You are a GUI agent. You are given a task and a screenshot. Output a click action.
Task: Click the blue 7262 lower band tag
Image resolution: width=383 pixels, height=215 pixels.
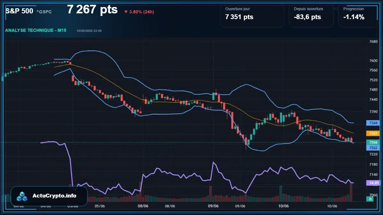coord(373,148)
